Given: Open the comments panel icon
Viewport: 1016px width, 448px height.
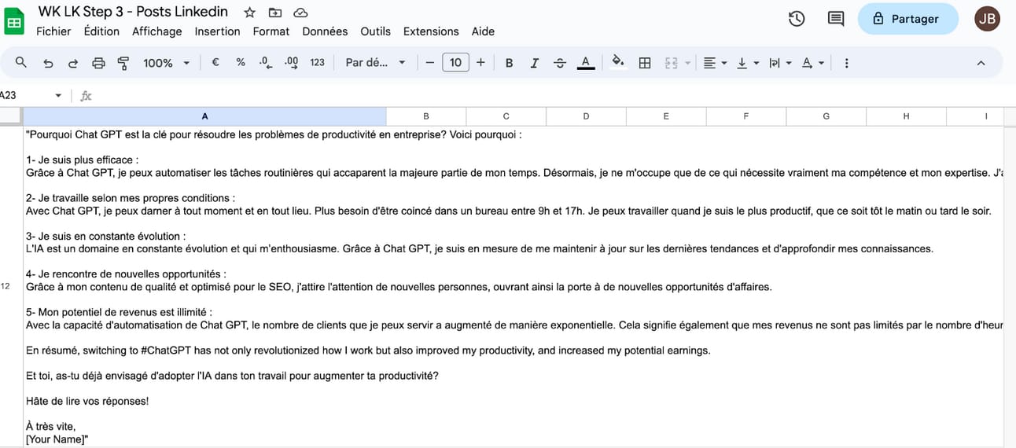Looking at the screenshot, I should tap(836, 18).
